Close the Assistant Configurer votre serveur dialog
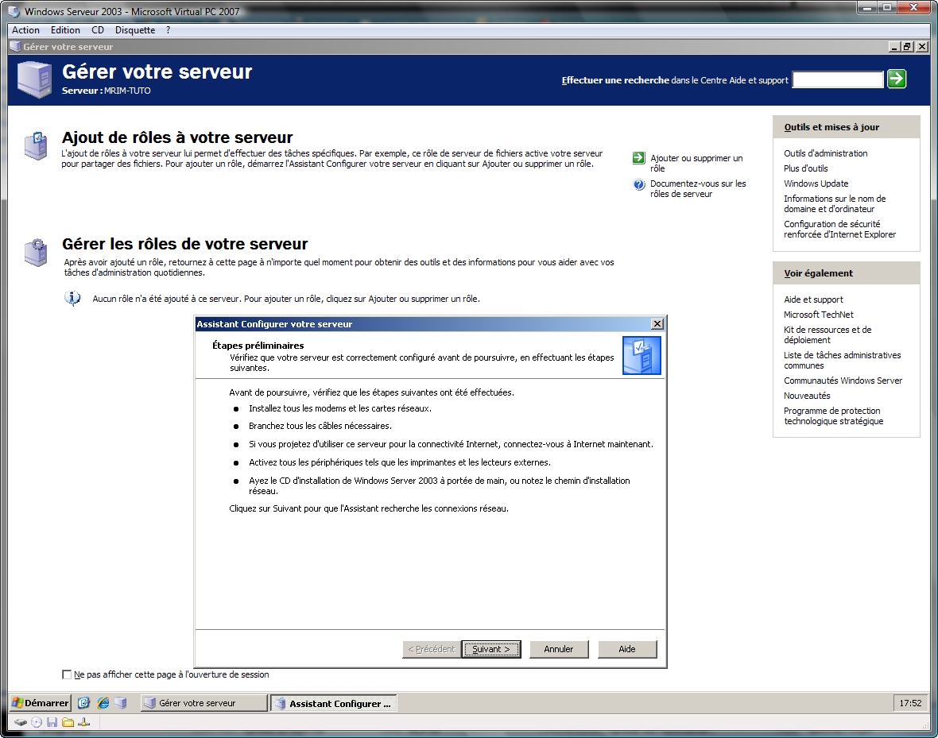Viewport: 938px width, 738px height. pos(657,323)
